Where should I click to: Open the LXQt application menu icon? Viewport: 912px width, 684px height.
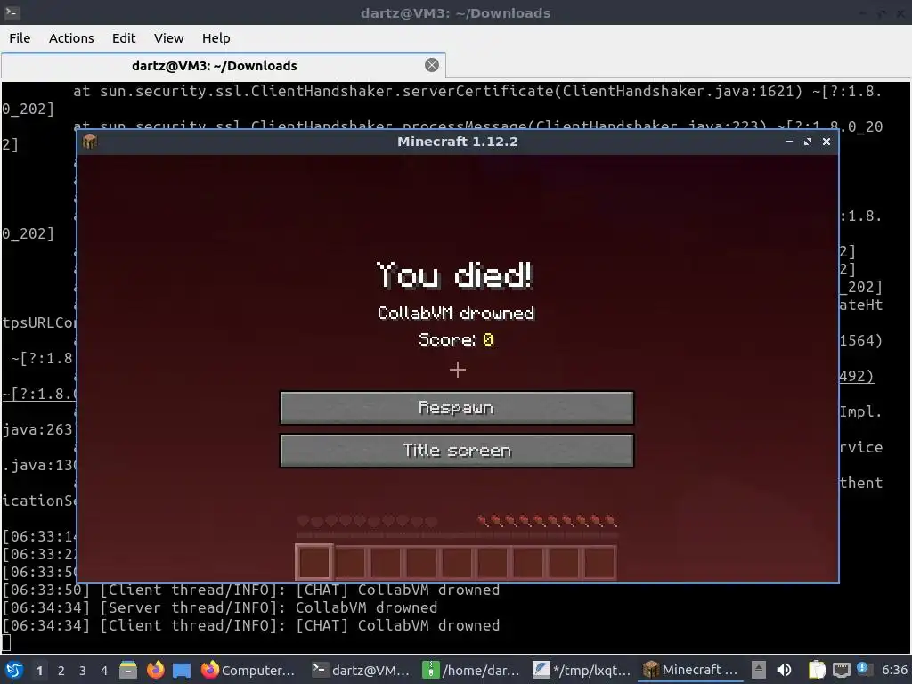pyautogui.click(x=14, y=670)
